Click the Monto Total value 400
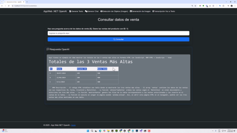The height and width of the screenshot is (133, 237). pyautogui.click(x=99, y=78)
